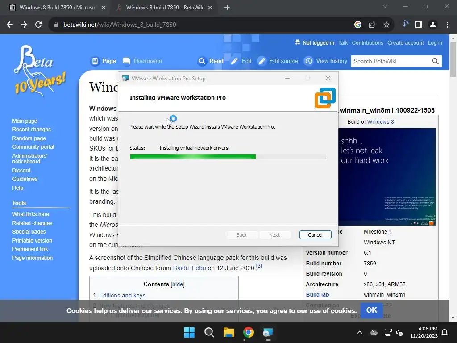Hide the Contents box with the hide toggle

(178, 284)
